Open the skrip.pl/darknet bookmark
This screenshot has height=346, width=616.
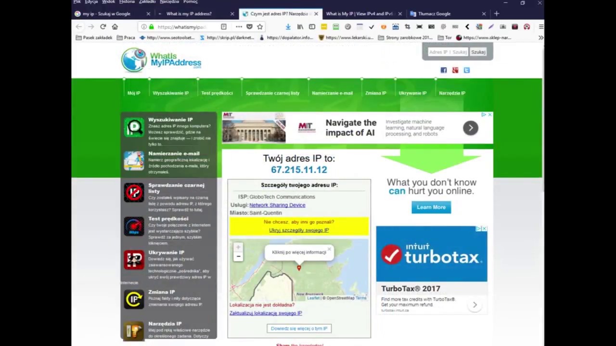pos(227,37)
